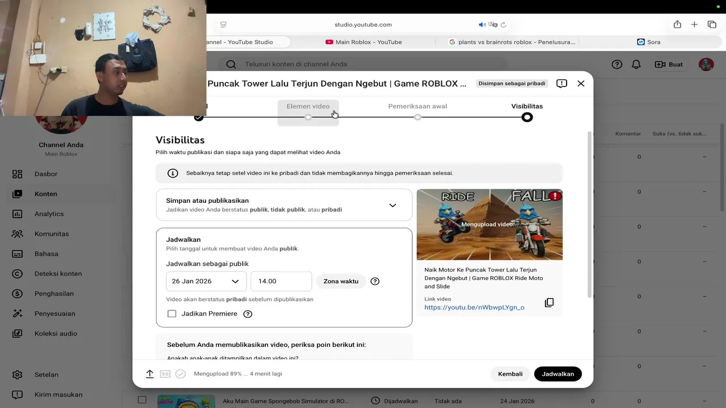
Task: Open the Penyesuaian magic wand icon
Action: (17, 313)
